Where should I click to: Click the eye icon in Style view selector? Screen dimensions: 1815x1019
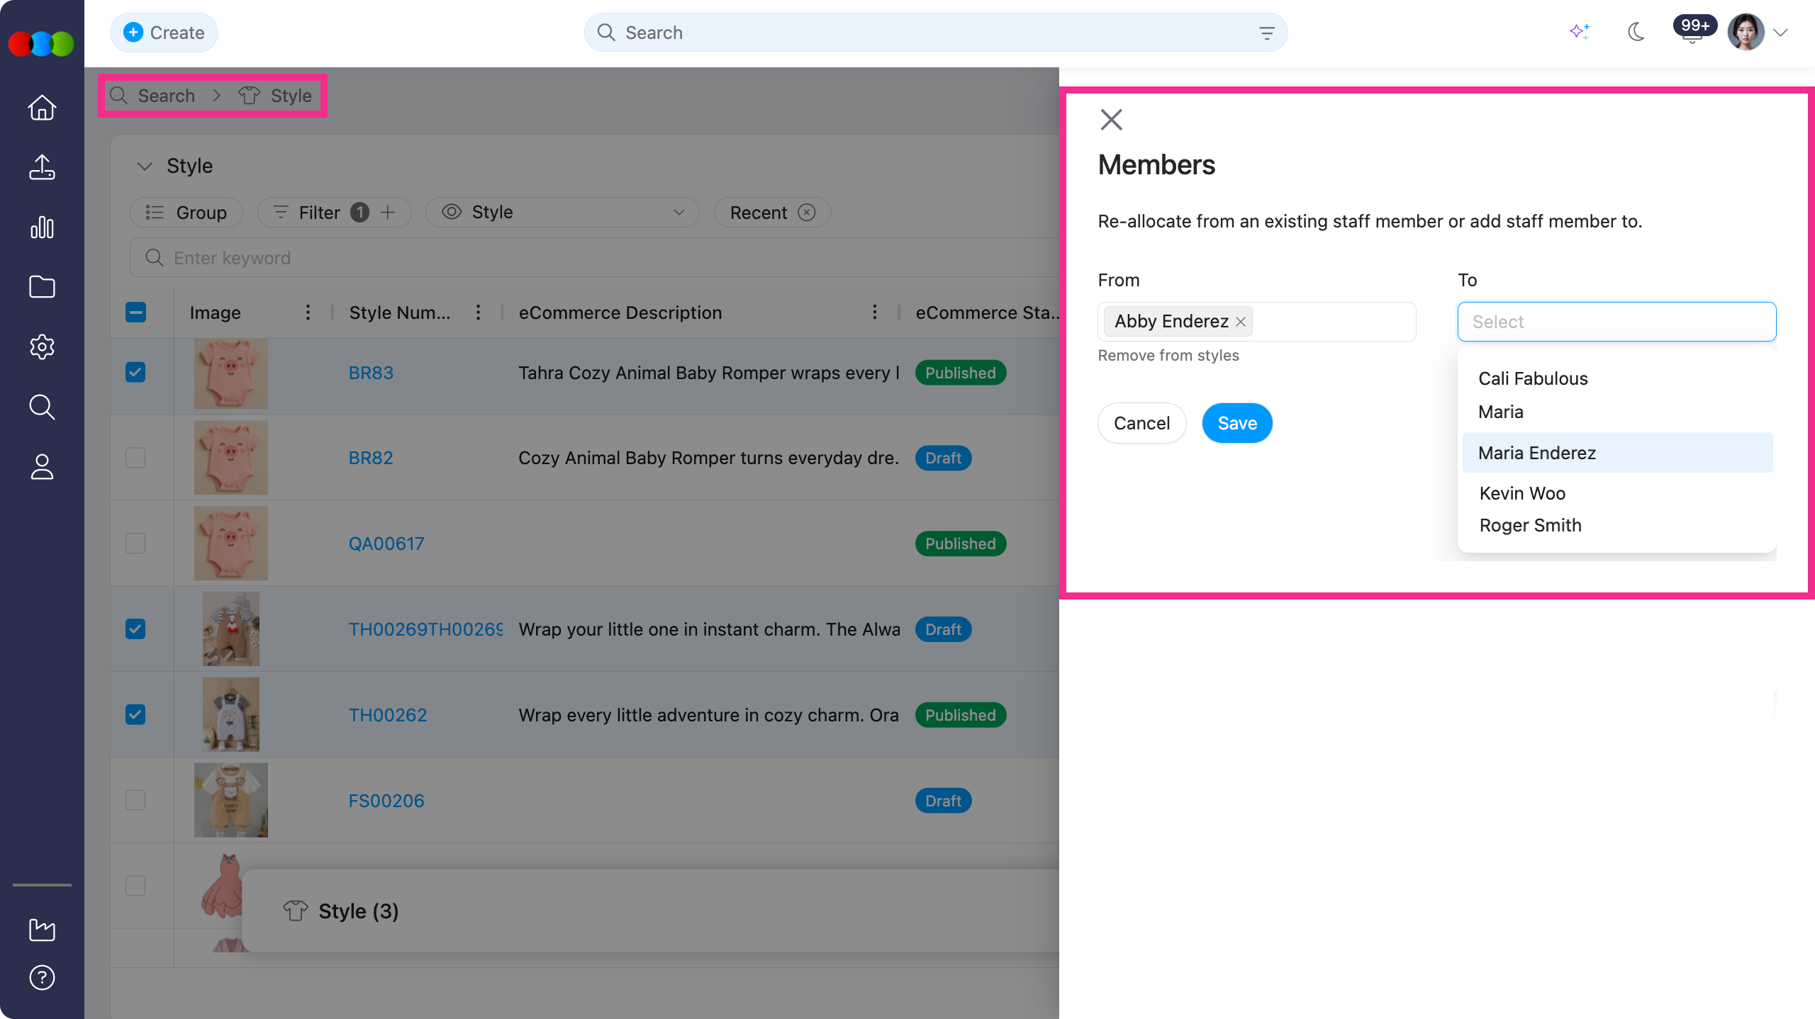pyautogui.click(x=452, y=212)
